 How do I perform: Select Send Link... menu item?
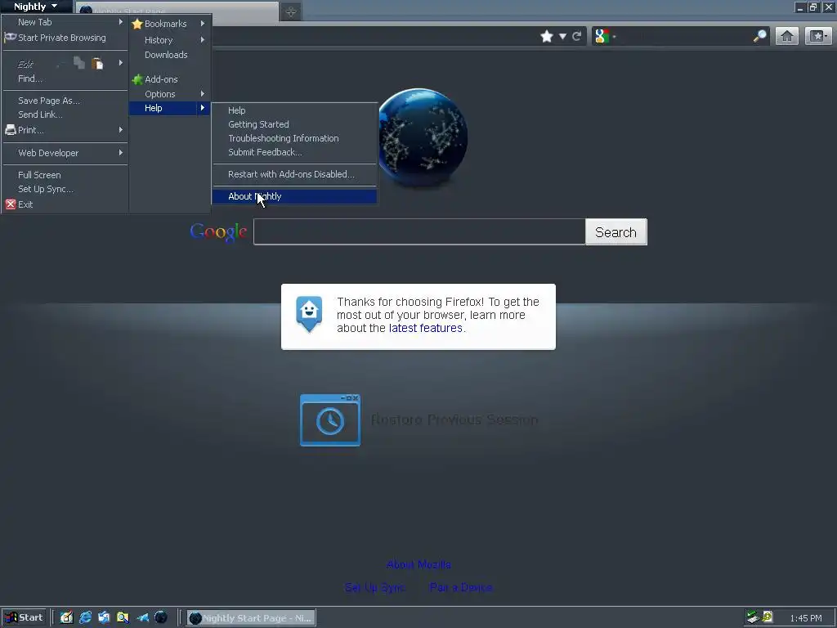tap(64, 114)
